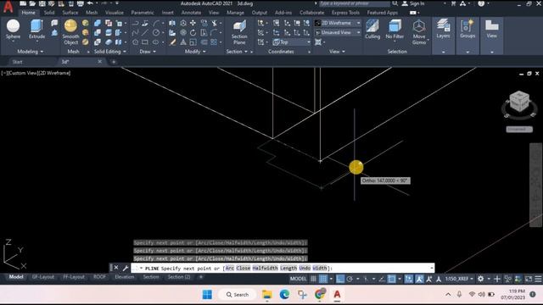The width and height of the screenshot is (543, 305).
Task: Click the keyword search input field
Action: 355,3
